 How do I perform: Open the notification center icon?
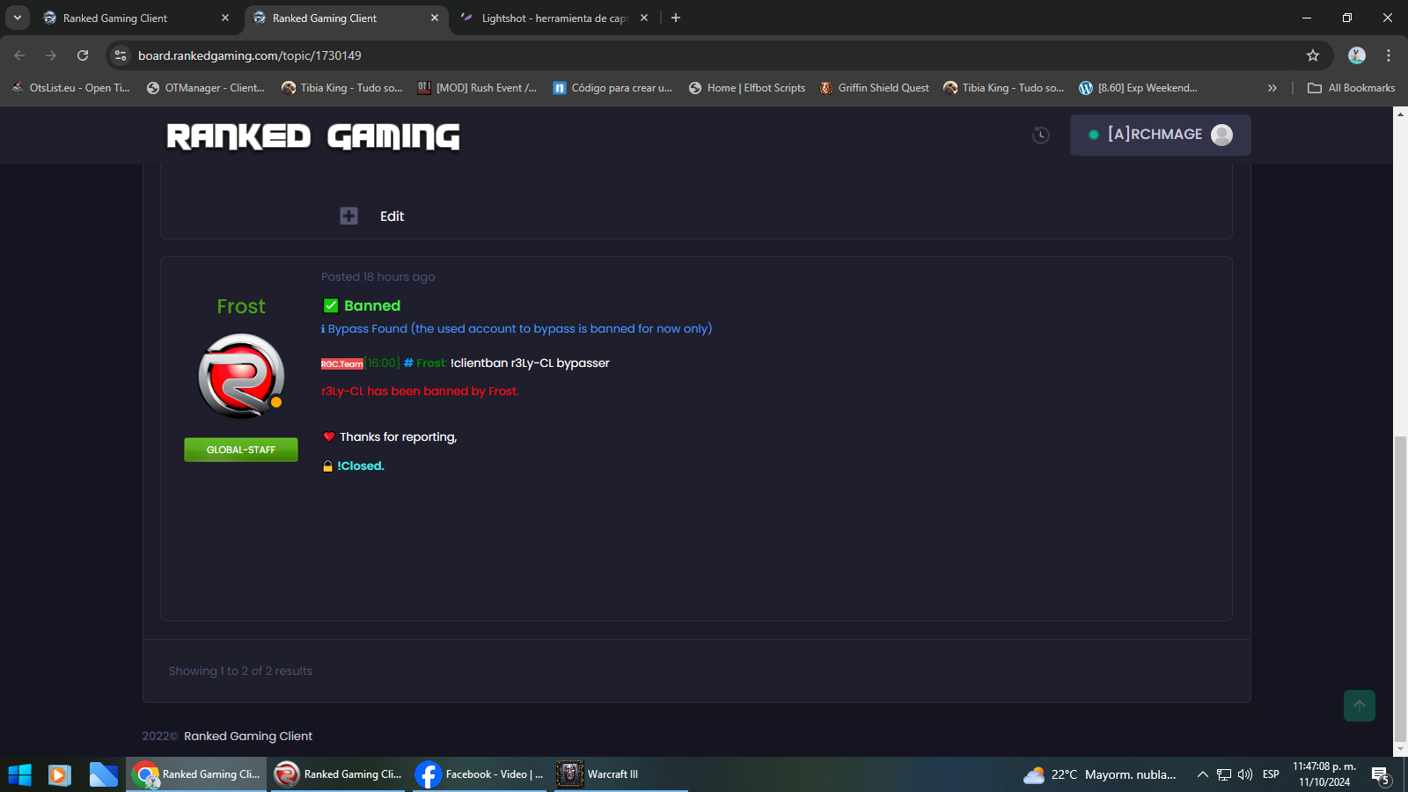1381,775
